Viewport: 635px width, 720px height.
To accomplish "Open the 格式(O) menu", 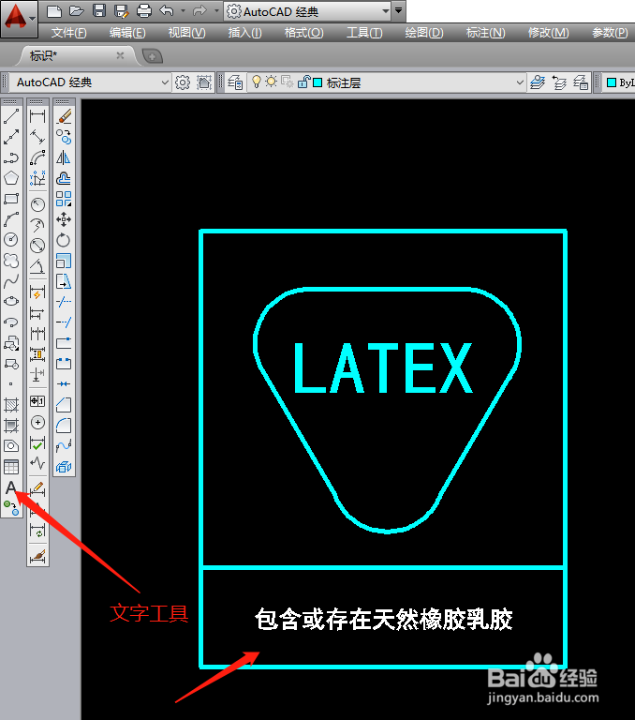I will pos(303,33).
